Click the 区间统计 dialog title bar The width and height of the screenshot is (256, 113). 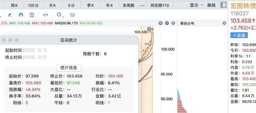pyautogui.click(x=69, y=40)
